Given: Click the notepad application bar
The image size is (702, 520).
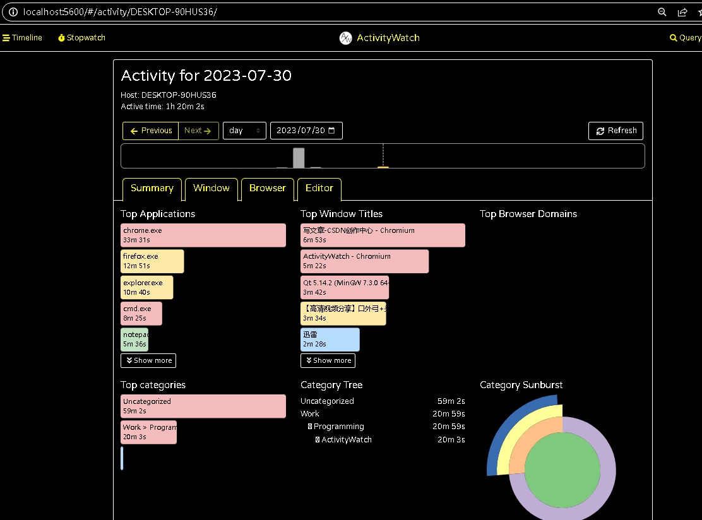Looking at the screenshot, I should click(x=134, y=340).
